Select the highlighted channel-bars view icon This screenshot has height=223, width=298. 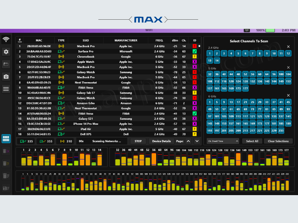click(x=6, y=139)
